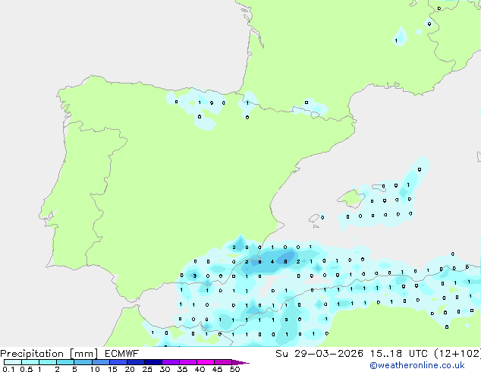481x372 pixels.
Task: Select the 30–35 mm purple legend swatch
Action: [171, 362]
